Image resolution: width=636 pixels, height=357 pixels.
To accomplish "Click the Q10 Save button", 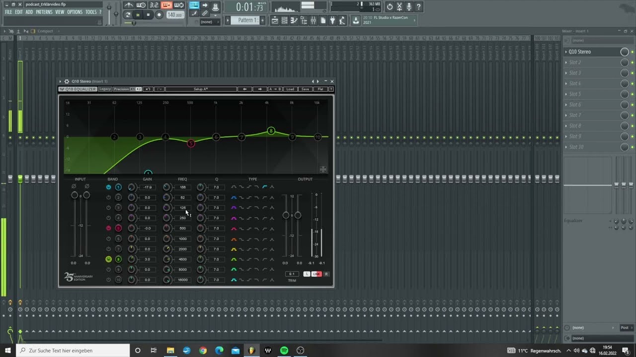I will 305,89.
